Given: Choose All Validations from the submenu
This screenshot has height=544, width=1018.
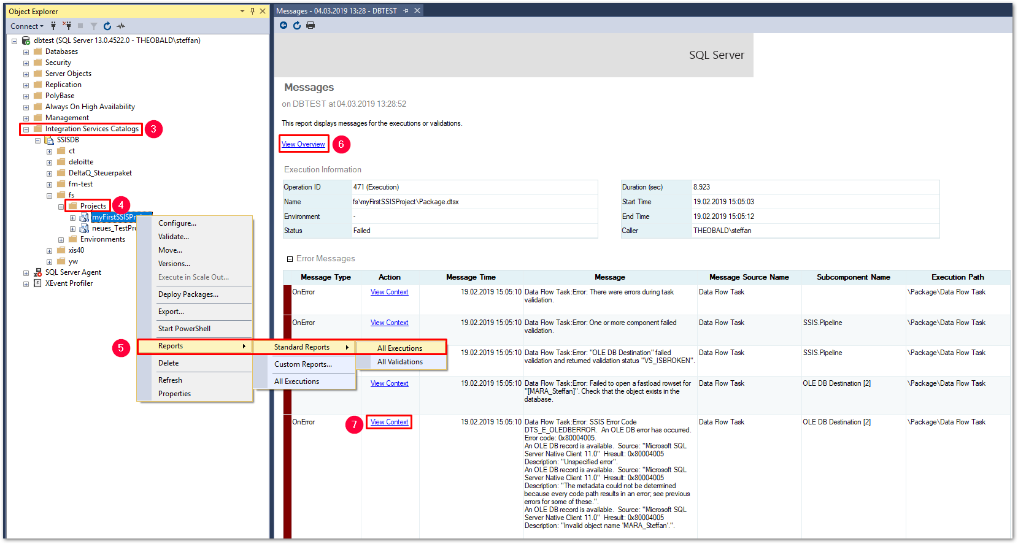Looking at the screenshot, I should pyautogui.click(x=399, y=362).
